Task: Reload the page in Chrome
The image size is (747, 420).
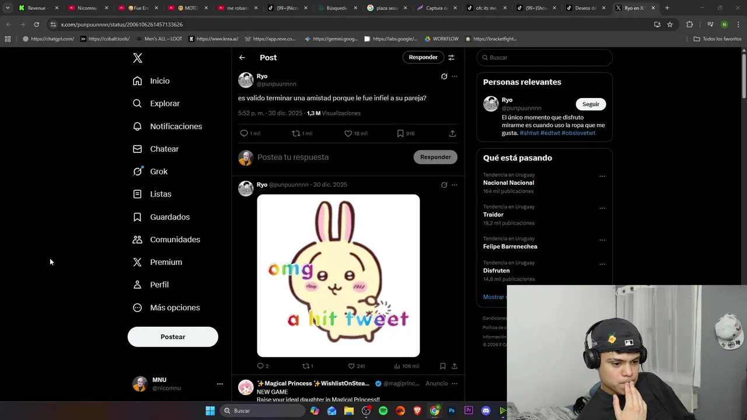Action: pos(36,24)
